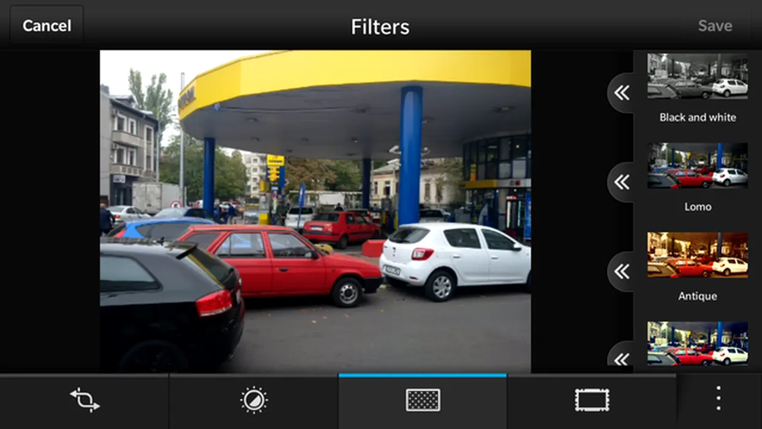Screen dimensions: 762x429
Task: Apply the Antique filter thumbnail
Action: tap(697, 254)
